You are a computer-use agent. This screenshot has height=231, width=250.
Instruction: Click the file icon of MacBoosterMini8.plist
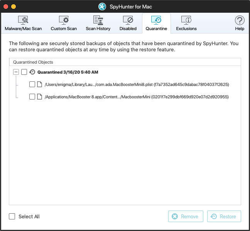pos(39,84)
